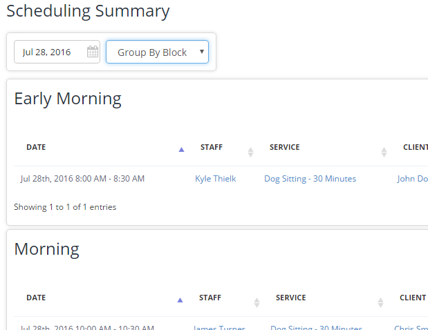The height and width of the screenshot is (330, 428).
Task: Click the STAFF column header in Morning table
Action: (x=210, y=298)
